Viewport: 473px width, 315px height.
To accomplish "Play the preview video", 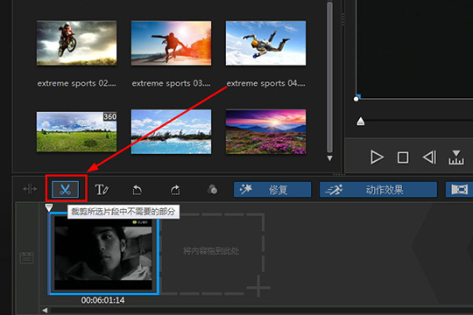I will tap(377, 157).
